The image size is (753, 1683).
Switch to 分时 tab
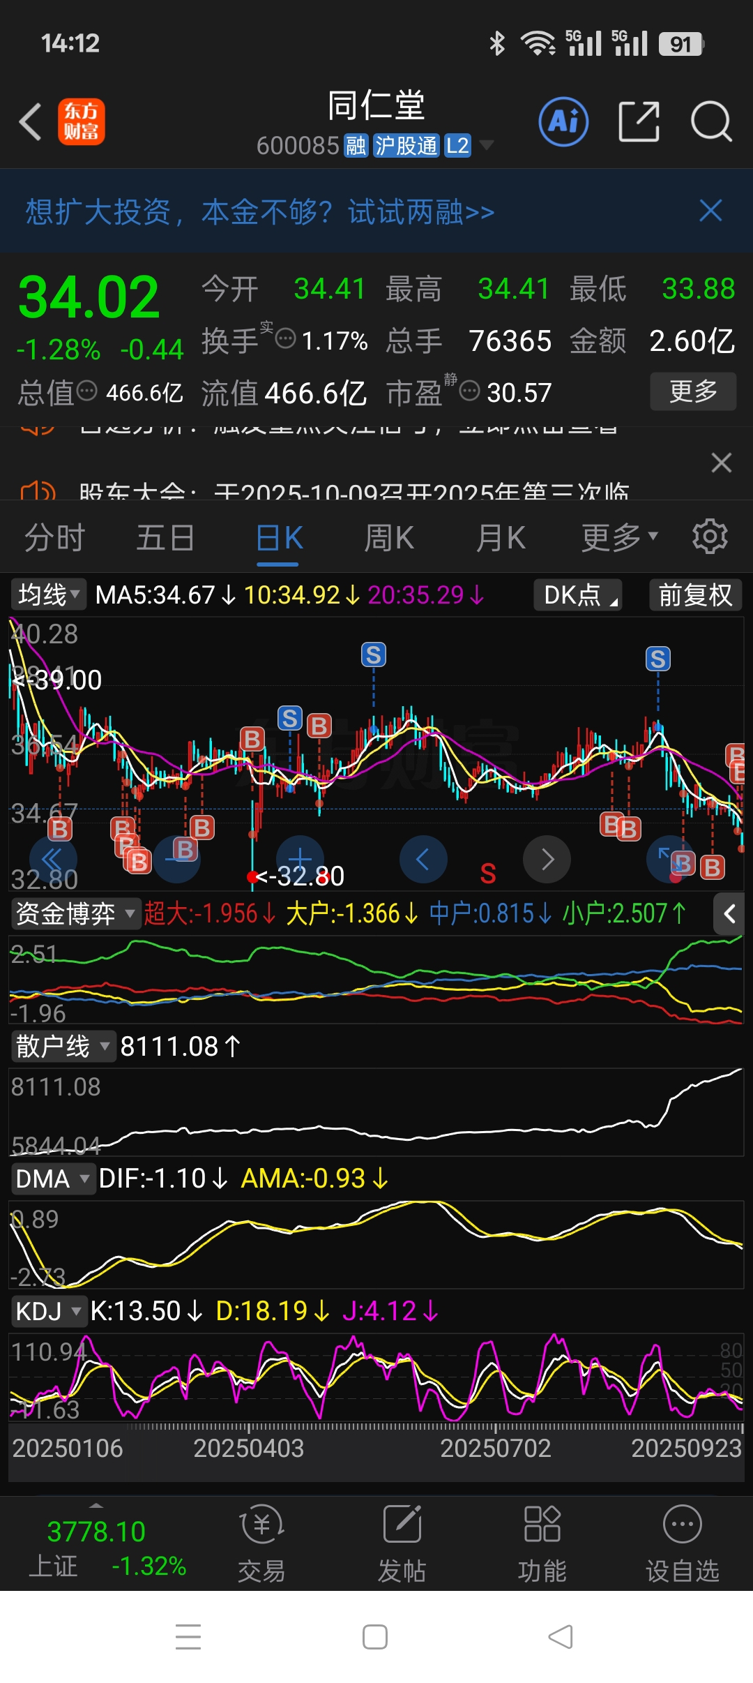point(54,538)
